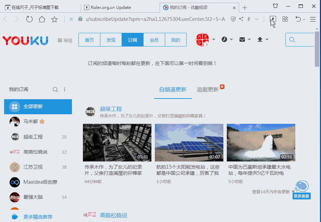Open 高晓松晓说 in the subscription sidebar
Viewport: 321px width, 222px height.
(38, 152)
